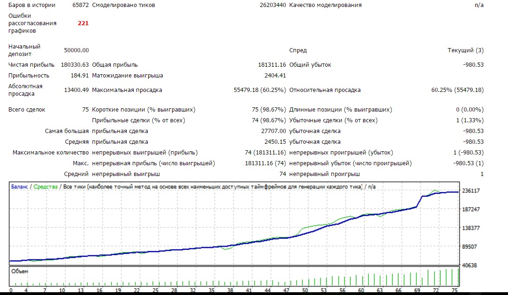This screenshot has height=295, width=508.
Task: Select the Качество моделирования n/a value
Action: (479, 5)
